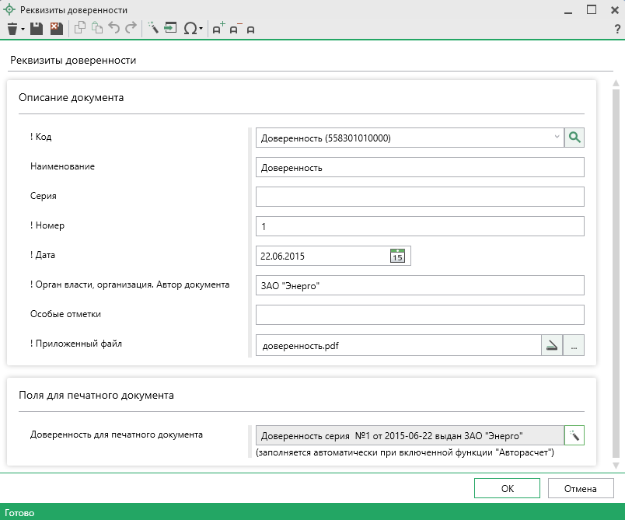The image size is (625, 520).
Task: Click the floppy disk icon with red X
Action: click(x=55, y=29)
